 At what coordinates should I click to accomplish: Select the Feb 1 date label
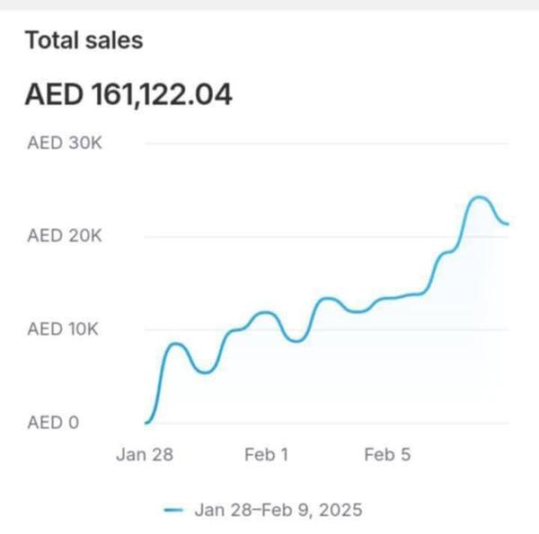point(267,455)
